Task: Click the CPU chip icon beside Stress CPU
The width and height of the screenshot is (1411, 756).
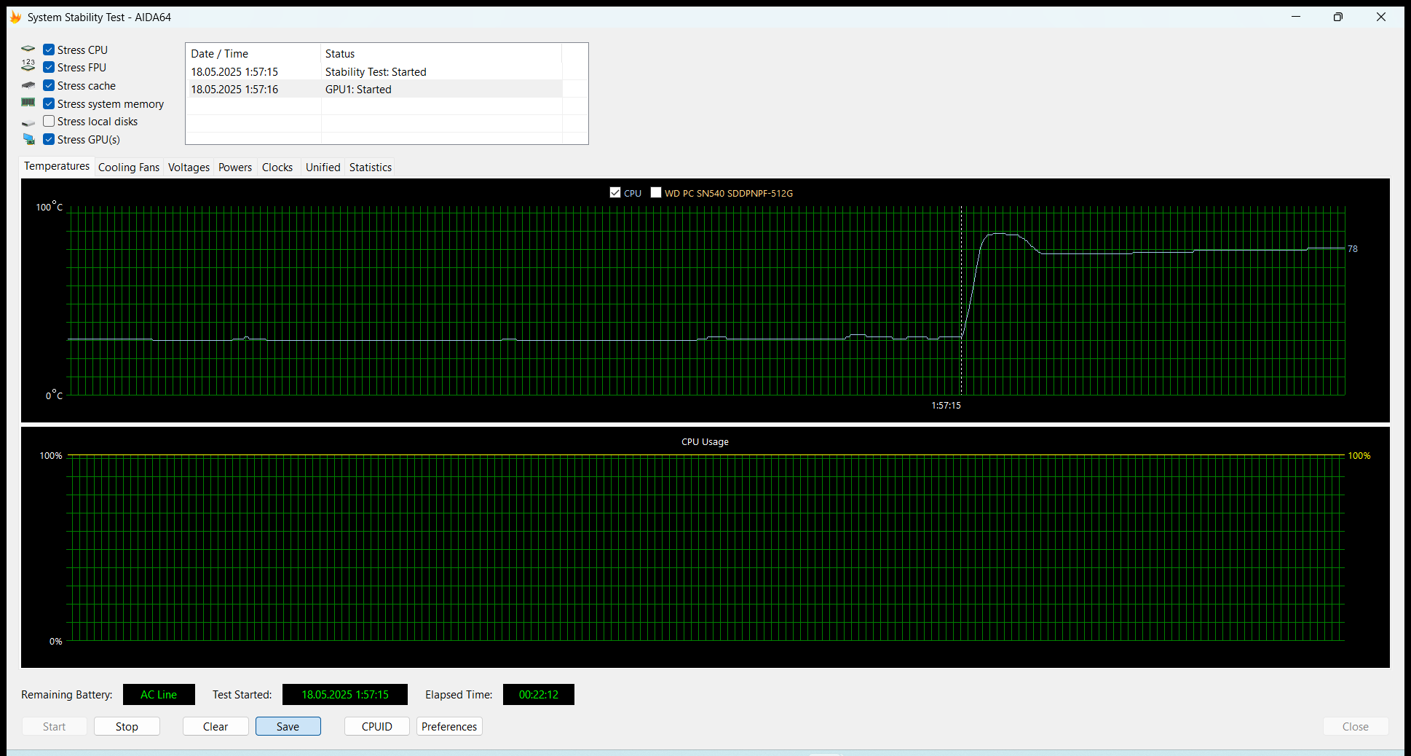Action: pyautogui.click(x=28, y=50)
